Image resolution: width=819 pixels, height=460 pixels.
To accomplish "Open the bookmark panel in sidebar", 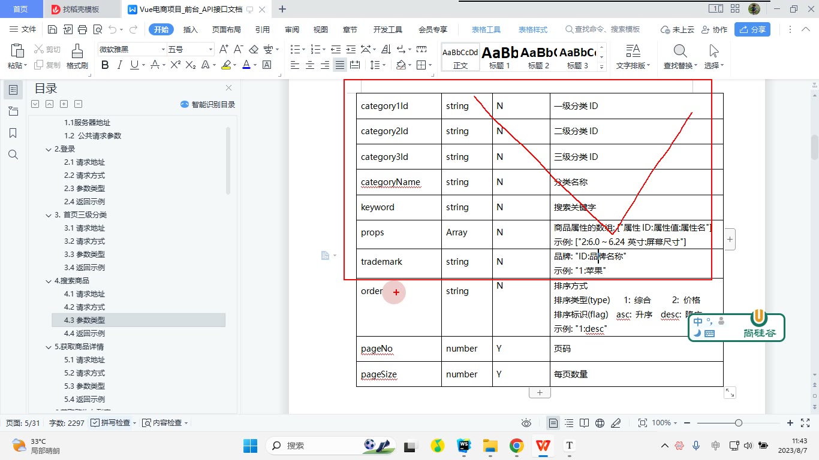I will 13,132.
